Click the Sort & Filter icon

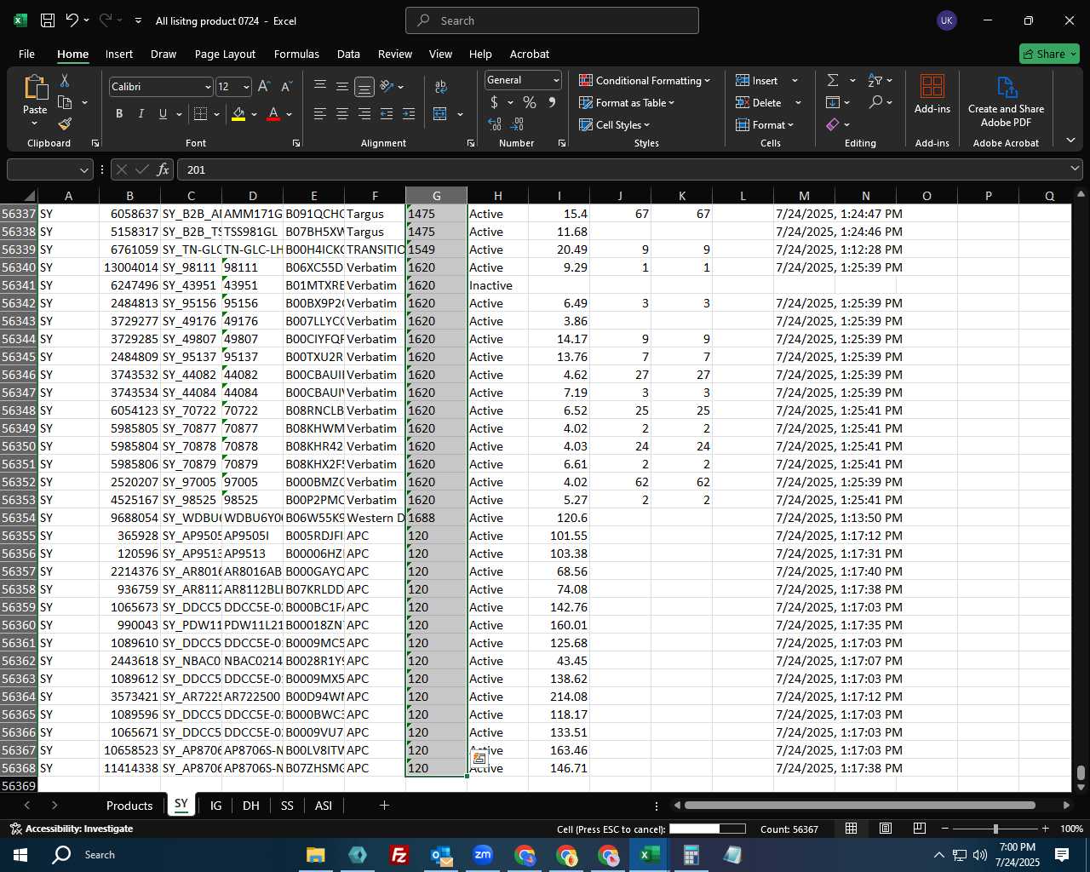click(x=875, y=80)
